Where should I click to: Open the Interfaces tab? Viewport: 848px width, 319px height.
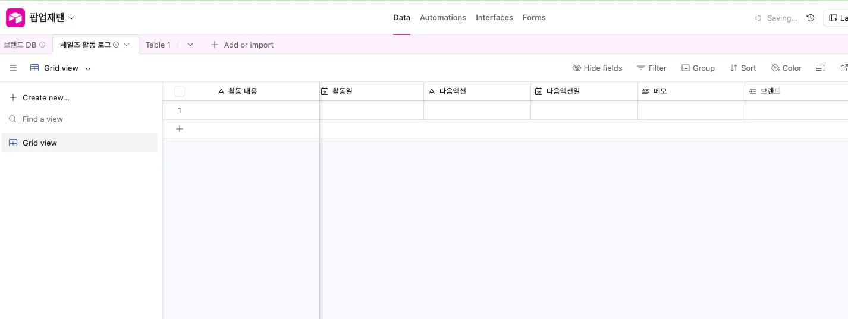click(494, 18)
